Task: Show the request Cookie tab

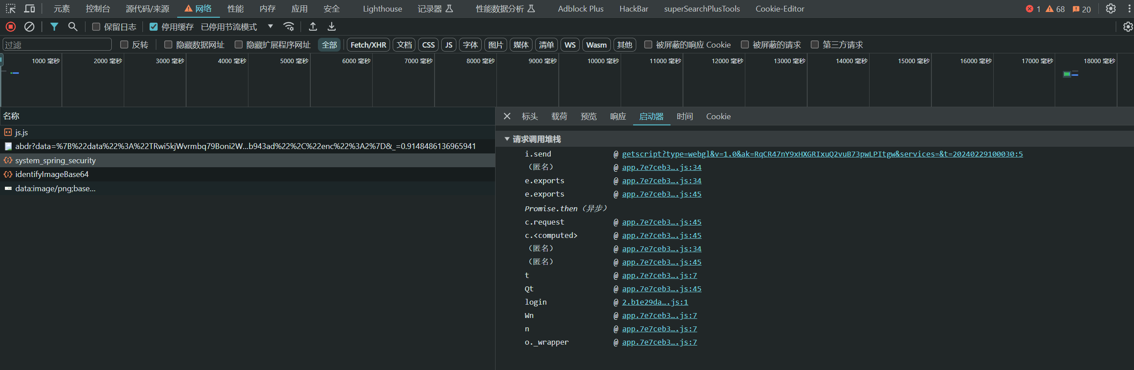Action: click(x=718, y=117)
